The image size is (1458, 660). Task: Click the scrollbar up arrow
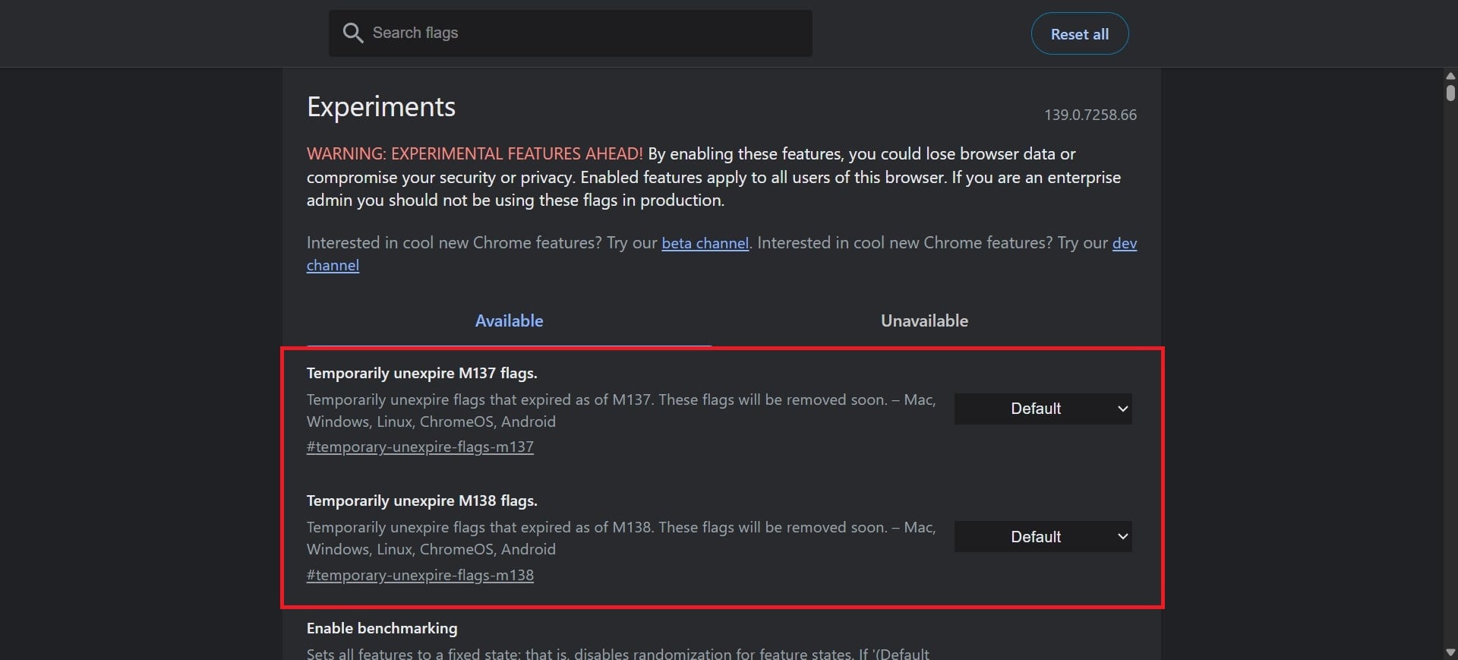click(1450, 76)
